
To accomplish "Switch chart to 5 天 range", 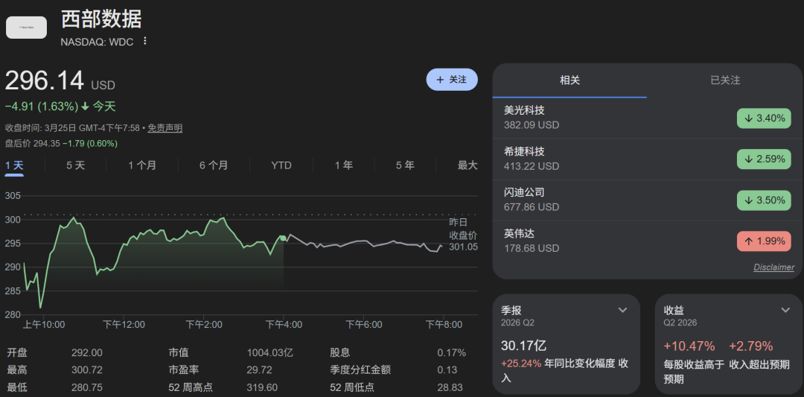I will (x=75, y=165).
